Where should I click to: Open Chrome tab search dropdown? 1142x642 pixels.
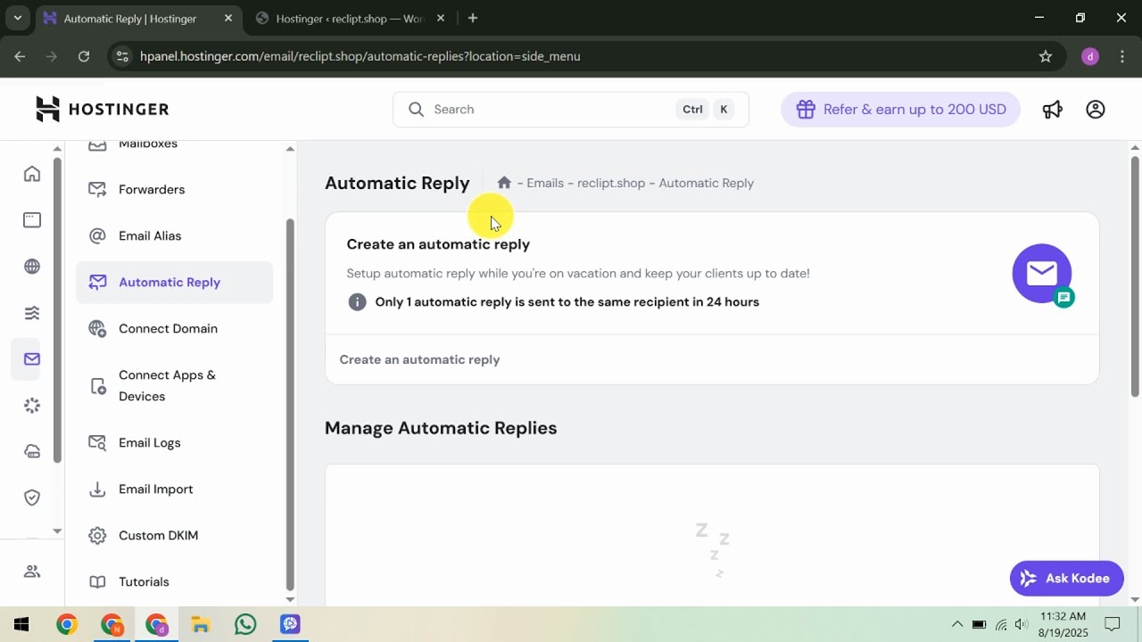[17, 18]
